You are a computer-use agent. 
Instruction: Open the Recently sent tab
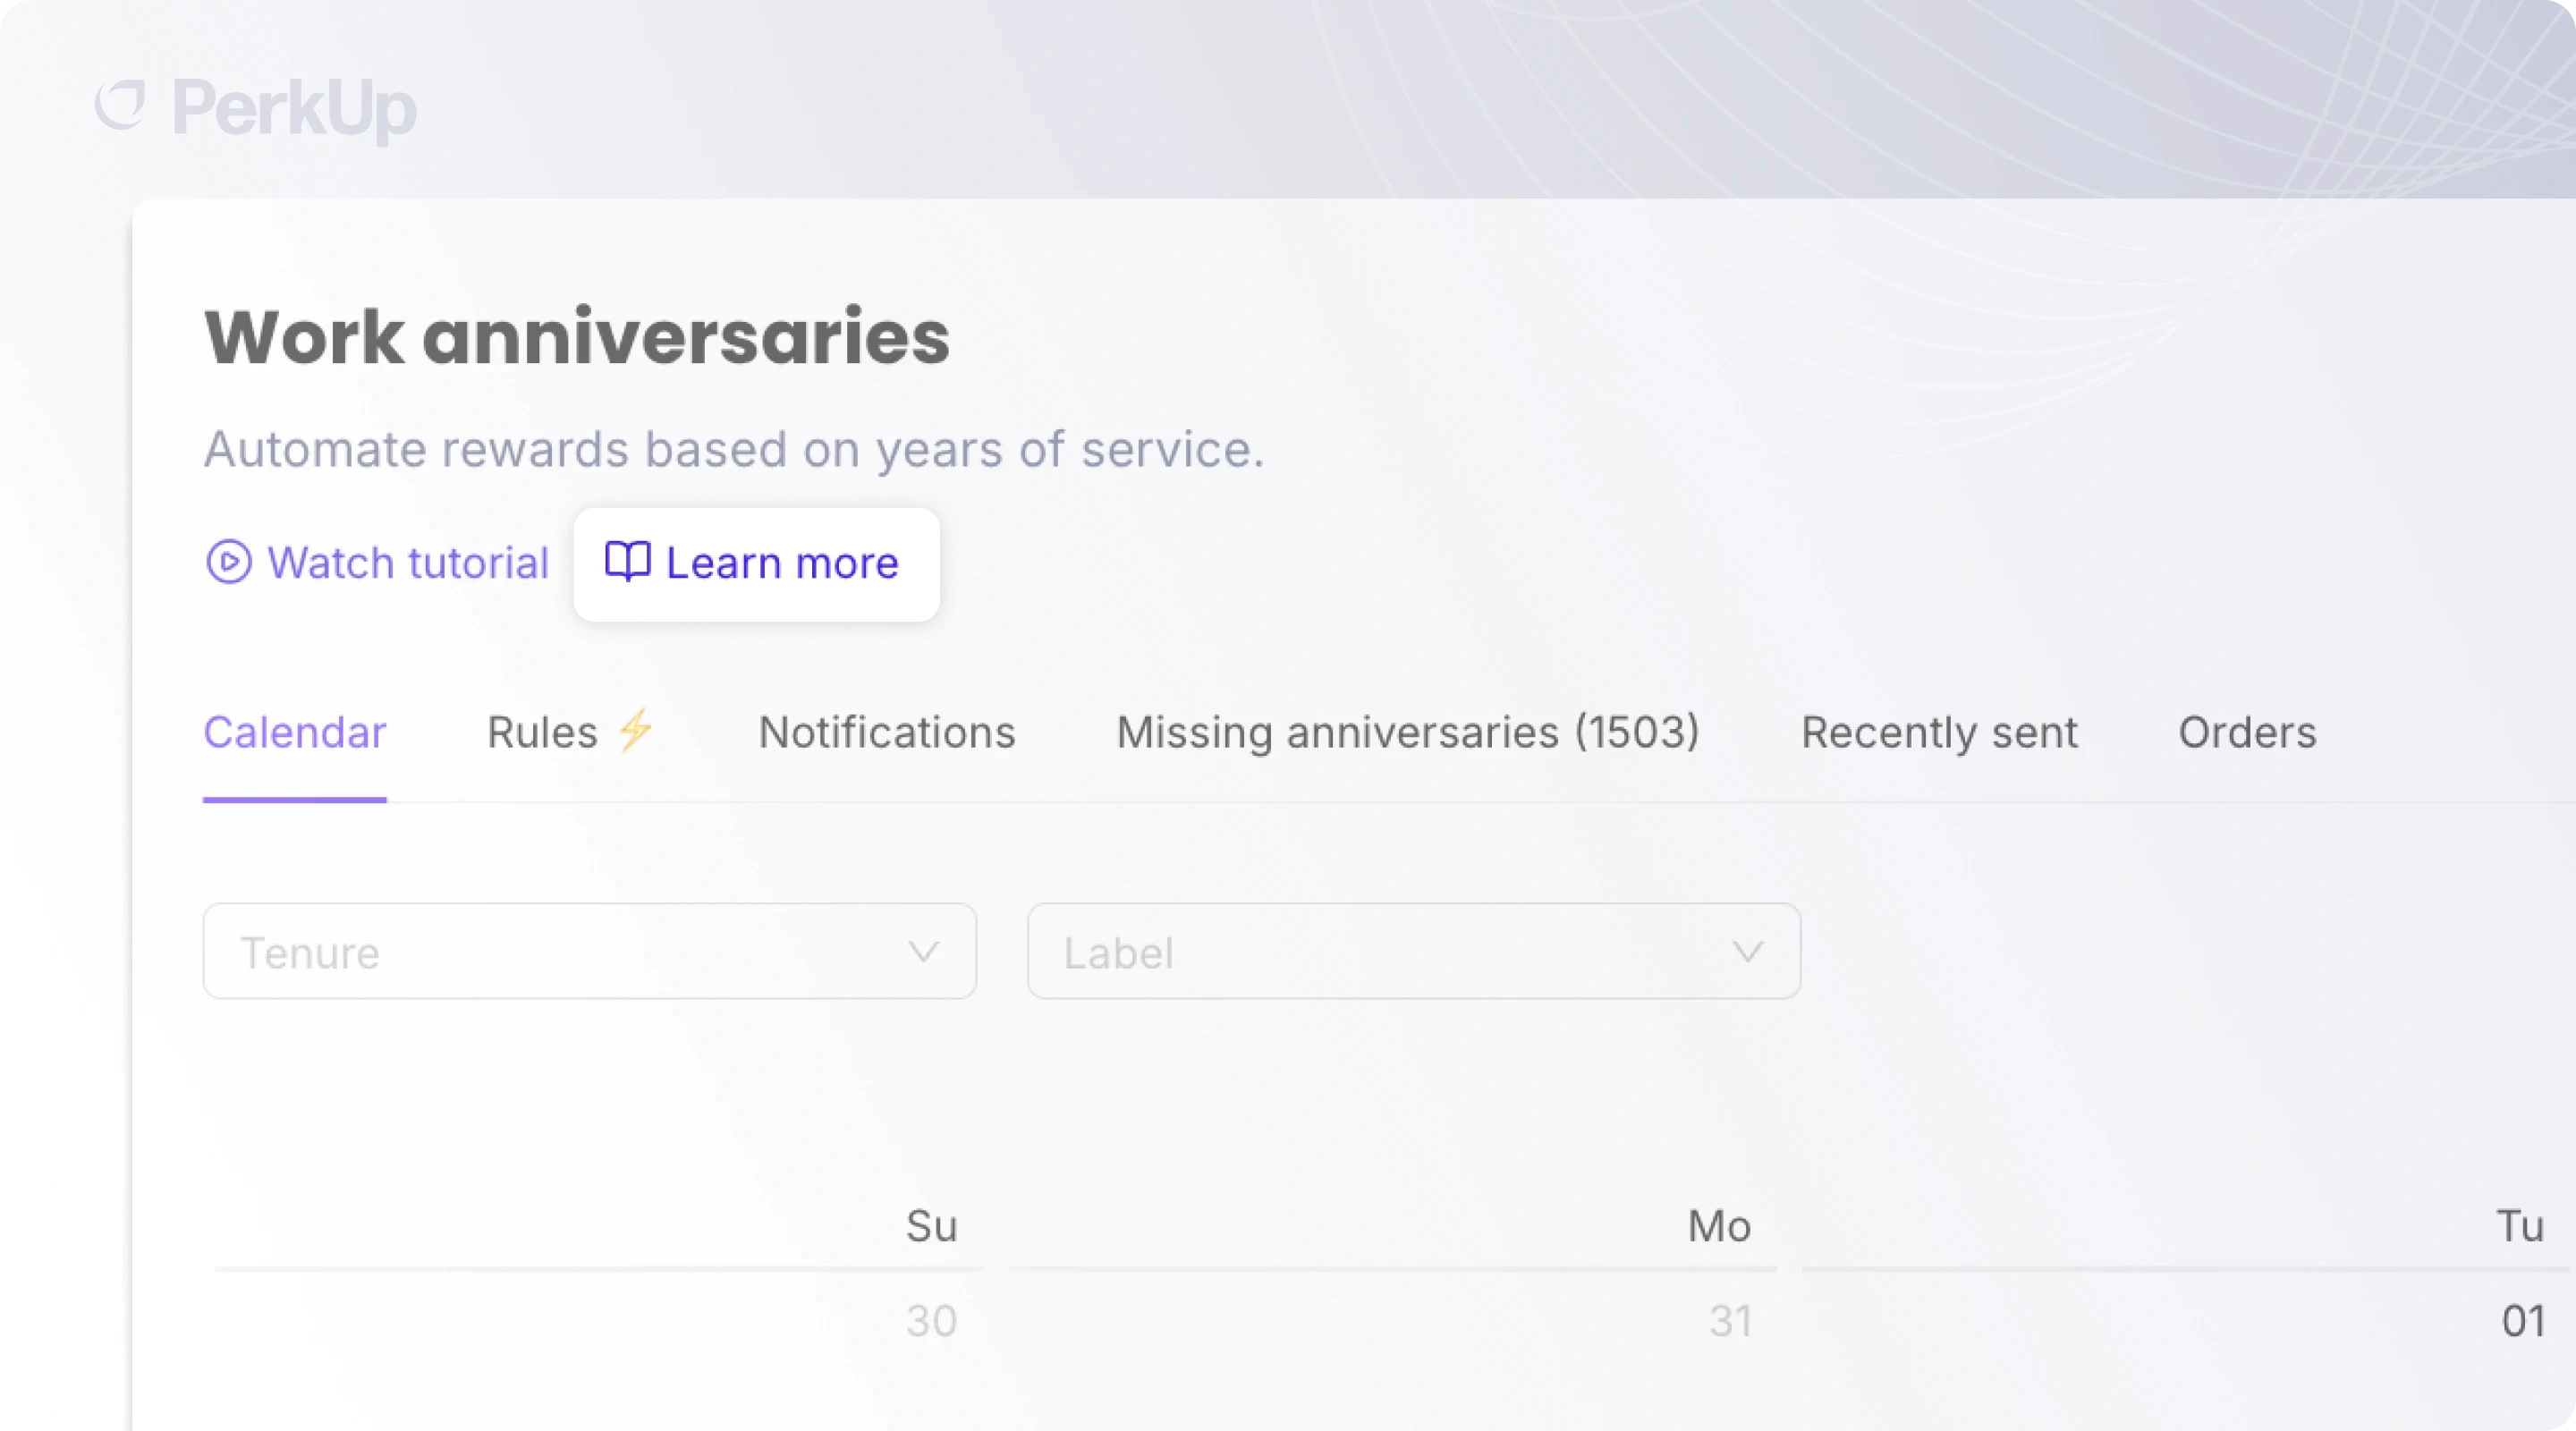pos(1939,733)
